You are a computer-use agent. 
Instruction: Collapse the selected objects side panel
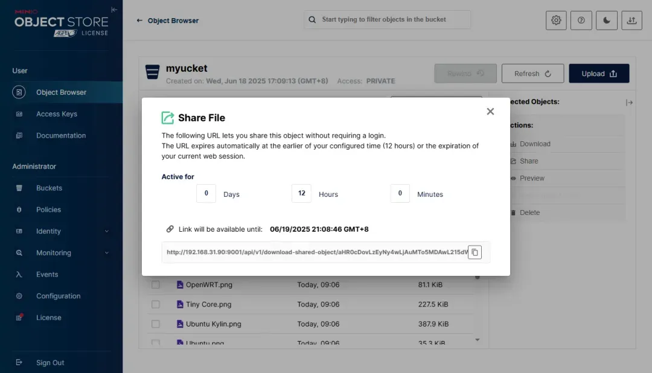tap(629, 103)
